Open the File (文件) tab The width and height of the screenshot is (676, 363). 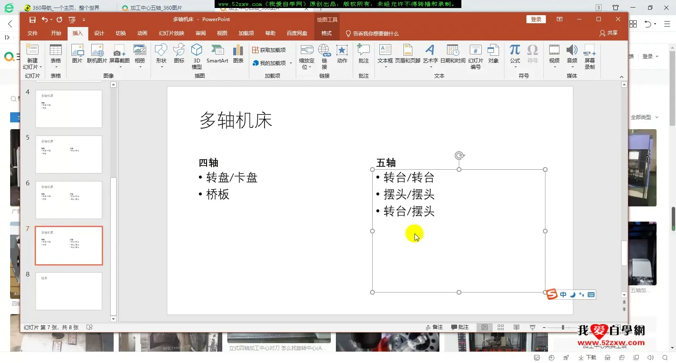32,33
